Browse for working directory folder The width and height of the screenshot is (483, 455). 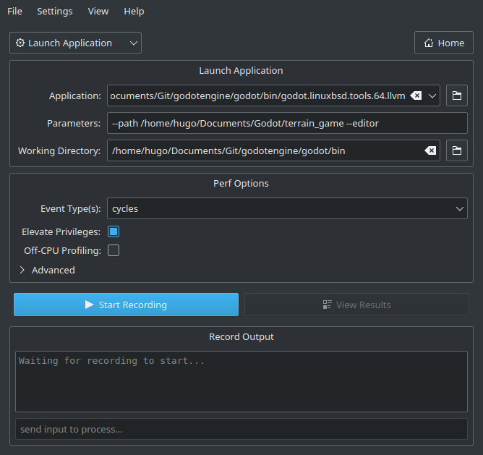[456, 150]
